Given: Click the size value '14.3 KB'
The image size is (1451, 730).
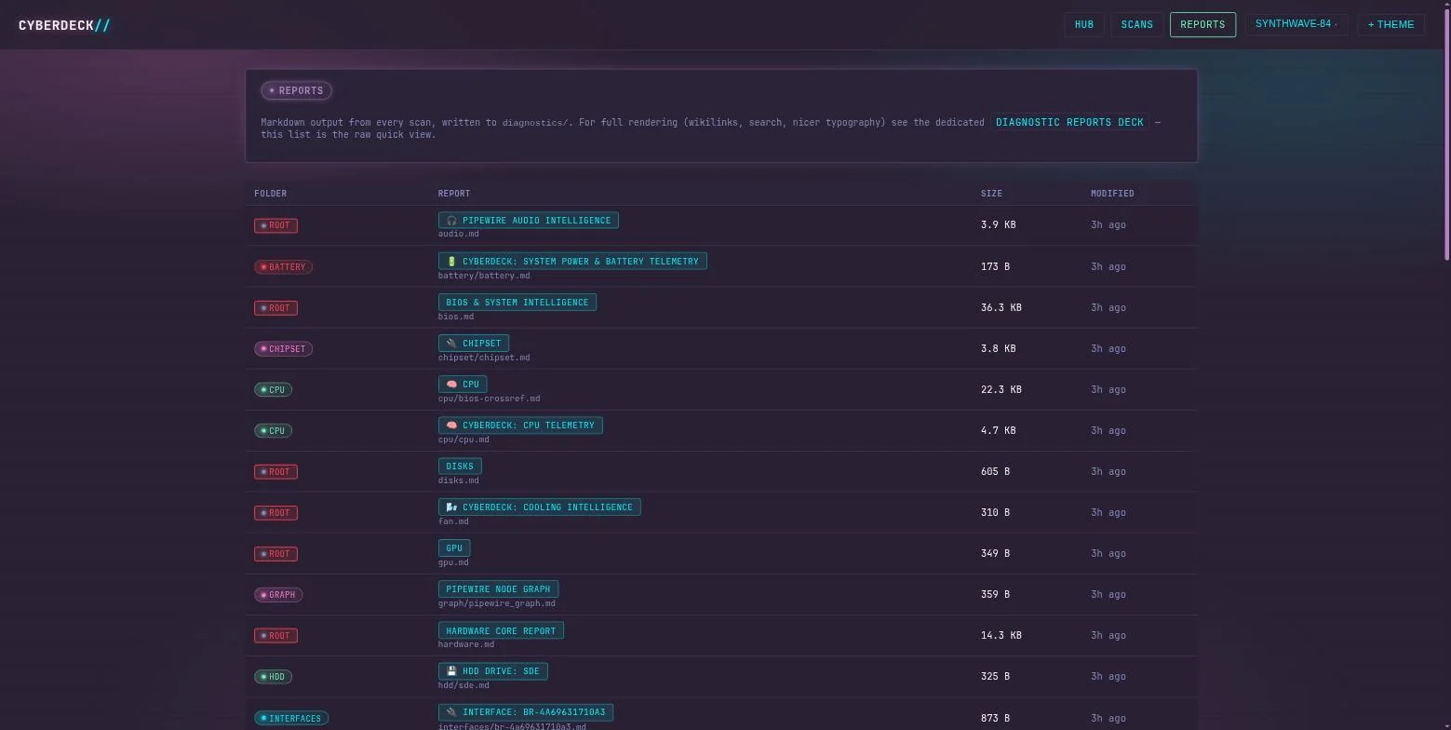Looking at the screenshot, I should tap(1001, 635).
